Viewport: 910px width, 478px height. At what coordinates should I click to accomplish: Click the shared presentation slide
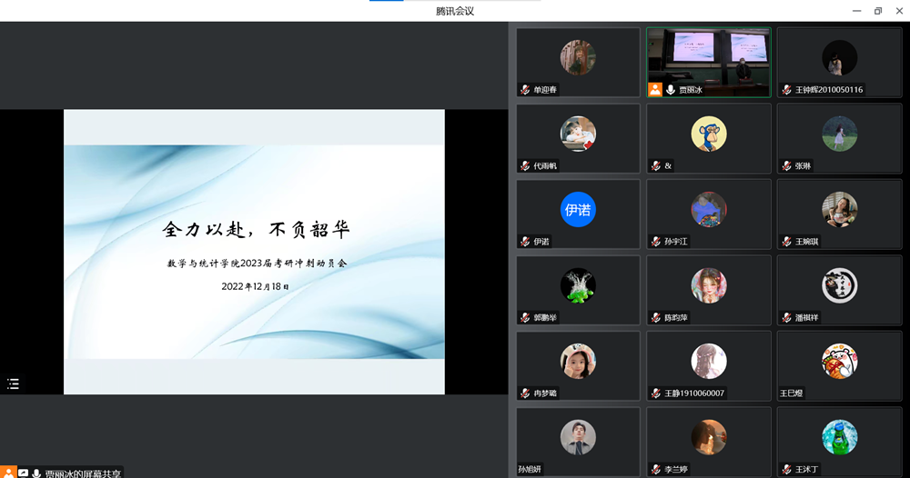[x=254, y=252]
